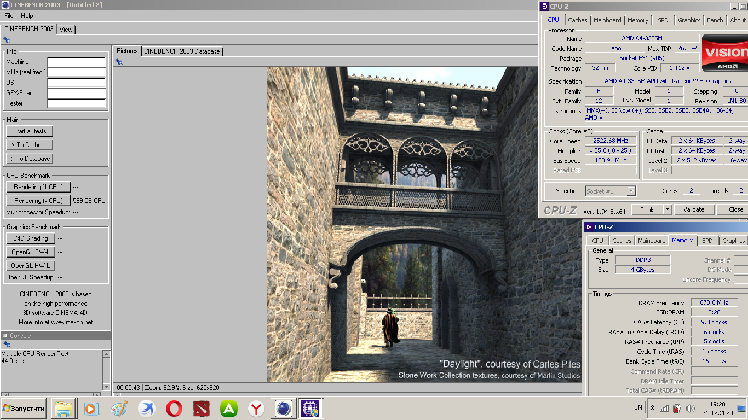The width and height of the screenshot is (748, 420).
Task: Open Windows Explorer from the taskbar
Action: pyautogui.click(x=63, y=409)
